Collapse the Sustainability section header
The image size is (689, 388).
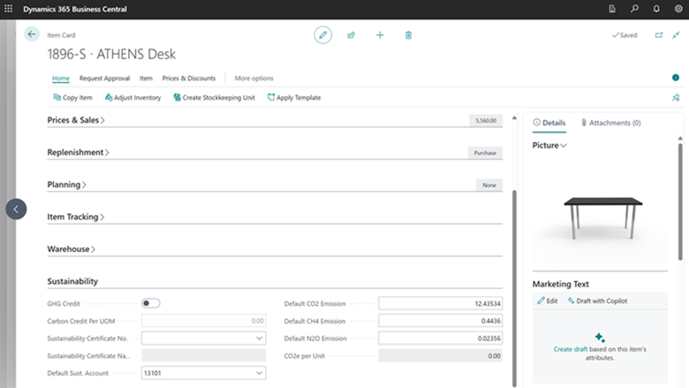coord(72,281)
